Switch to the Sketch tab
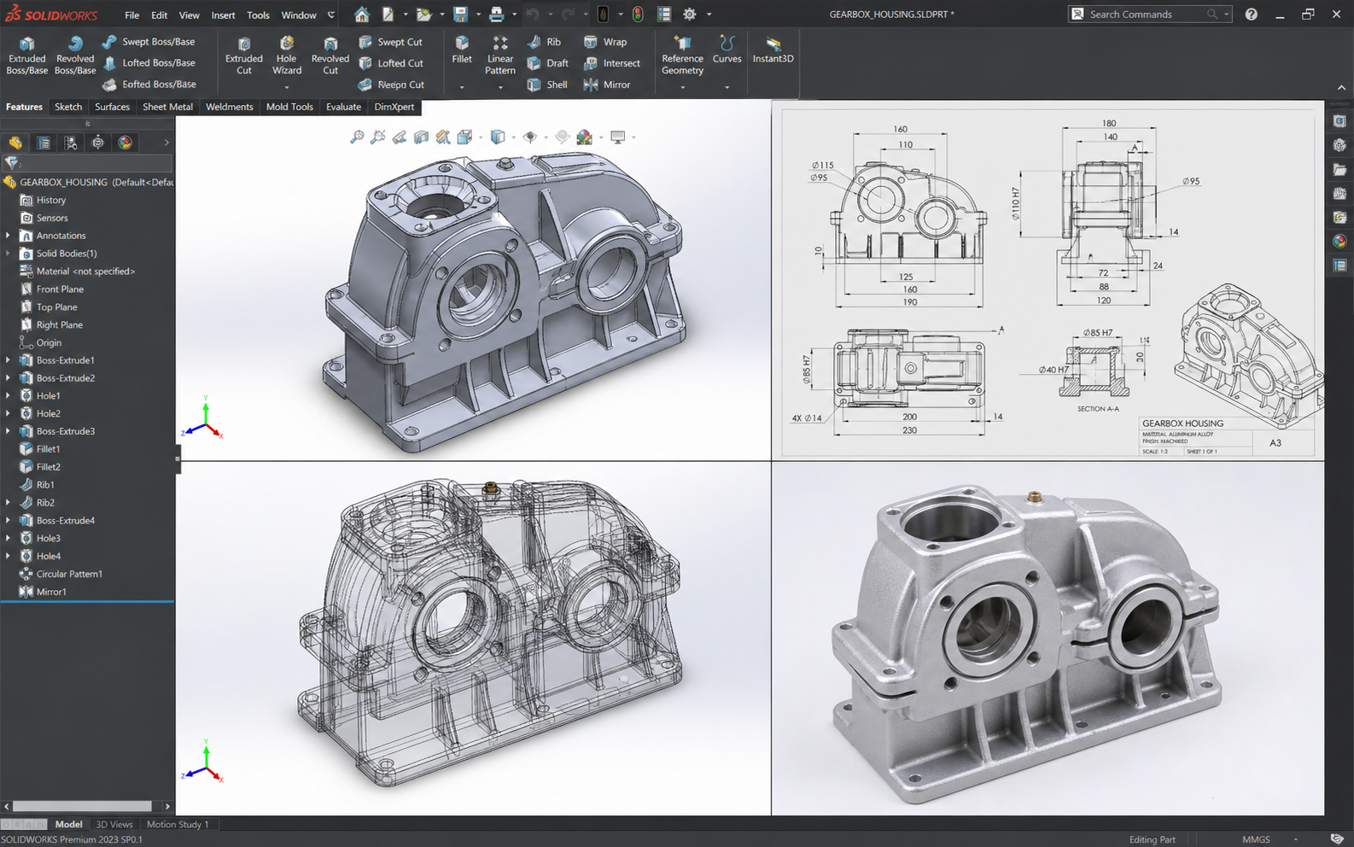This screenshot has height=847, width=1354. 68,107
